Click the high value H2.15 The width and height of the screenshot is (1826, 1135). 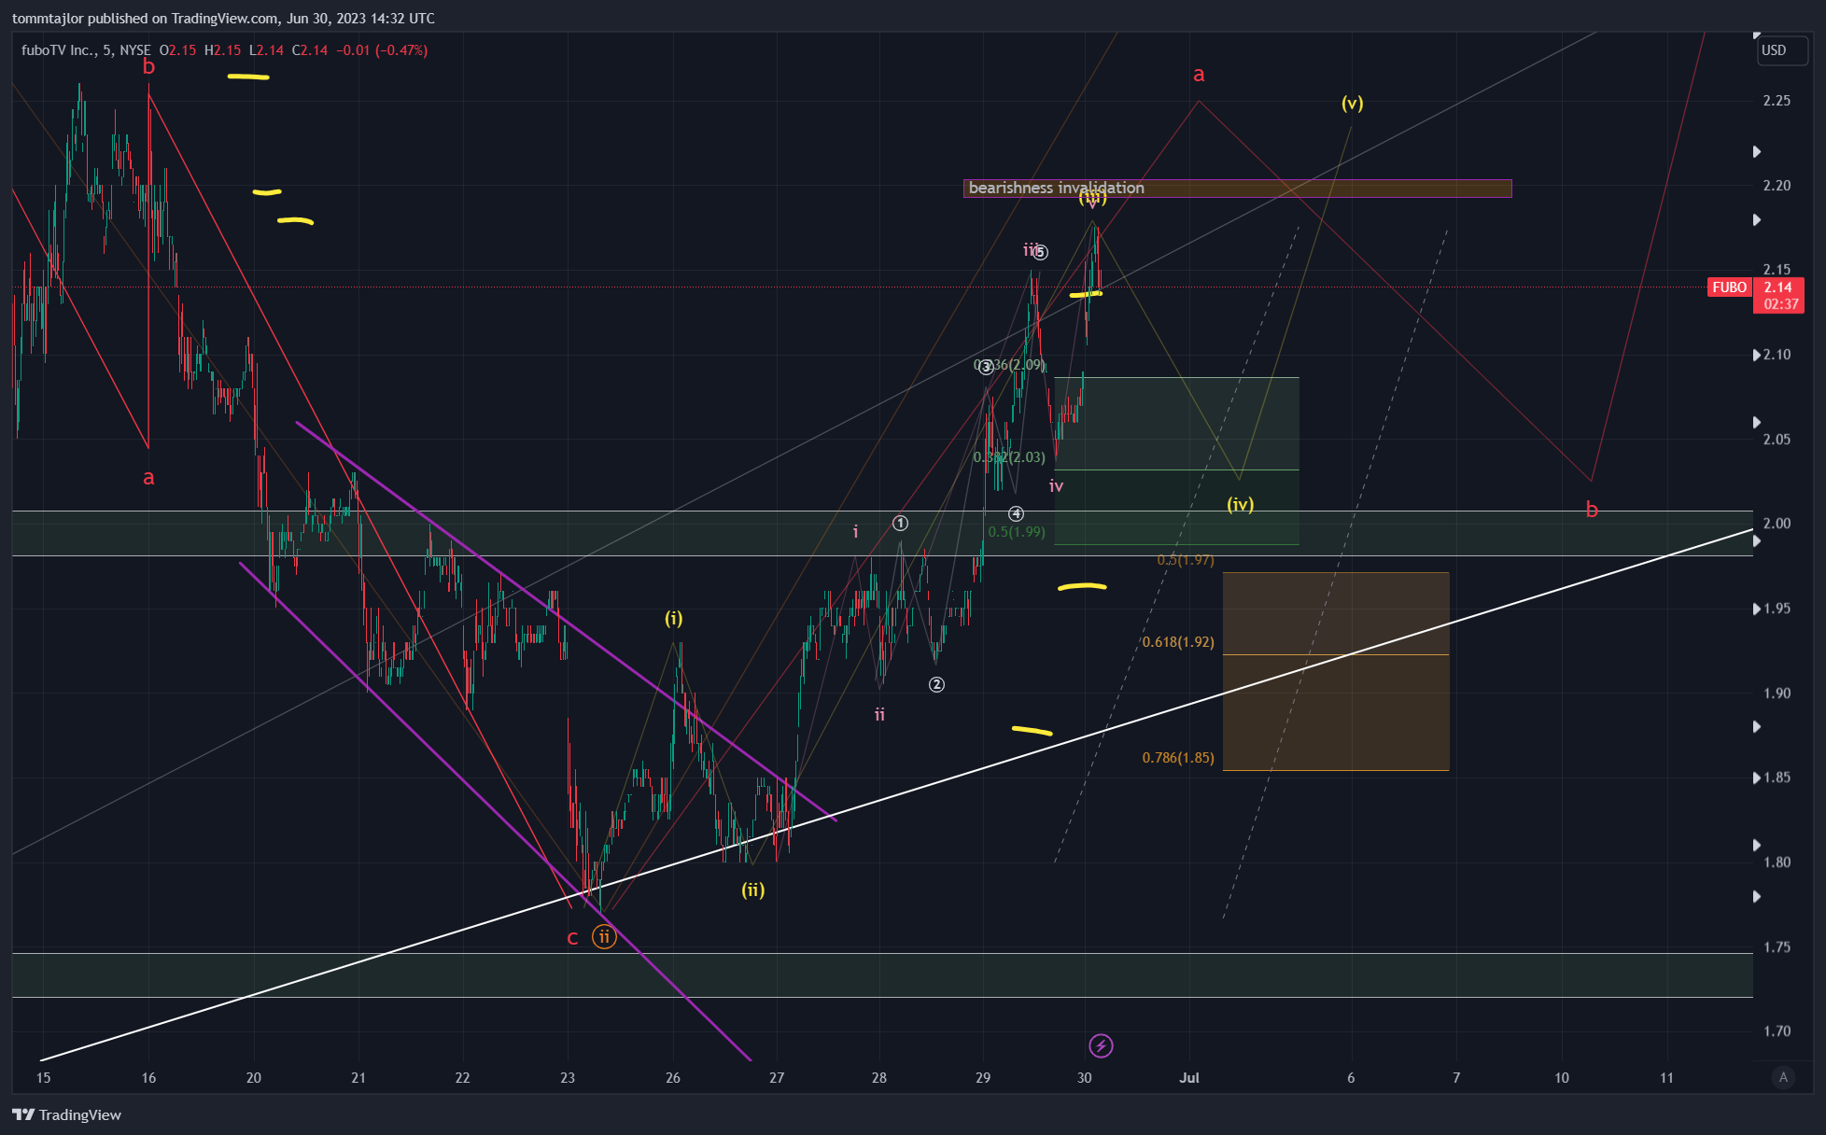coord(222,50)
